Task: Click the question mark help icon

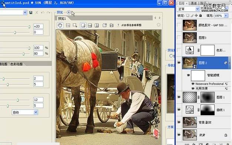Action: (118, 25)
